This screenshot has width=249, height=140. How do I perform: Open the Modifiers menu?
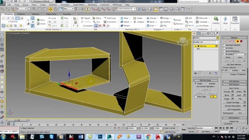pyautogui.click(x=53, y=5)
